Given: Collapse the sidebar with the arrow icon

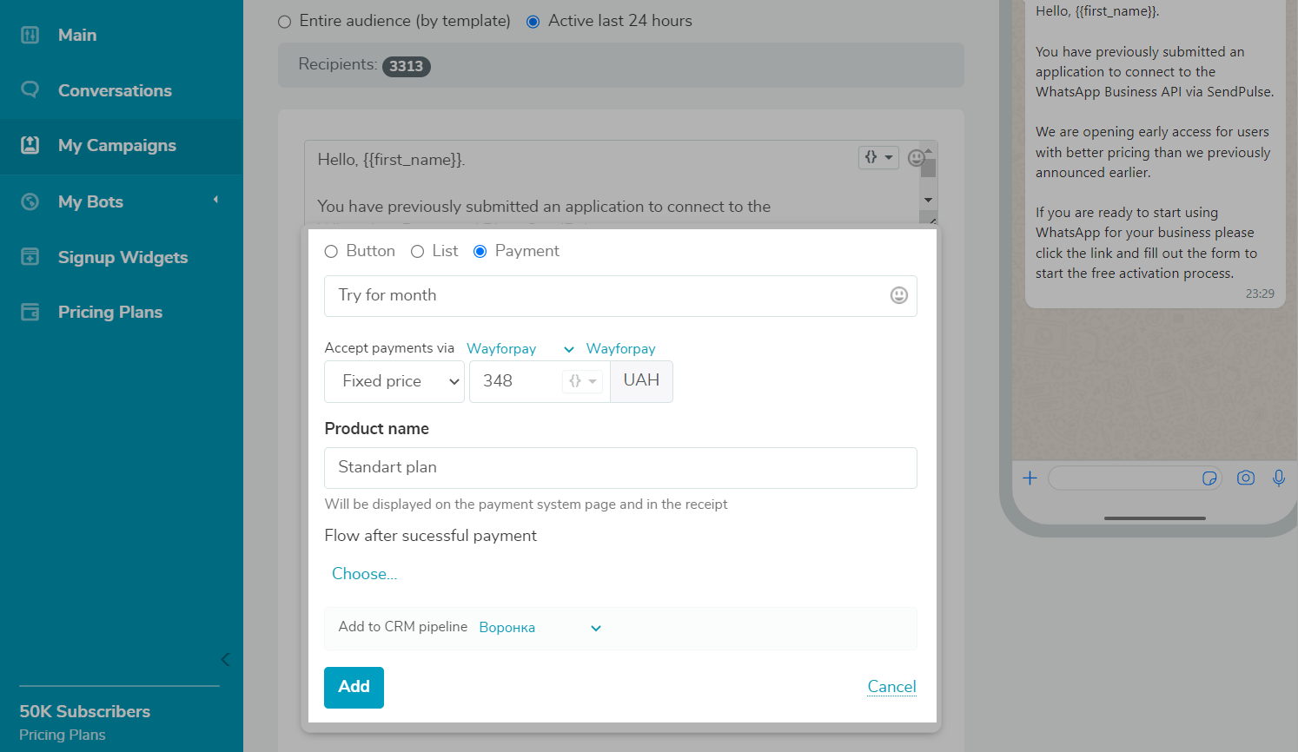Looking at the screenshot, I should [x=225, y=659].
